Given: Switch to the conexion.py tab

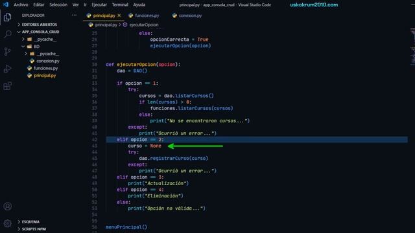Looking at the screenshot, I should pos(190,16).
